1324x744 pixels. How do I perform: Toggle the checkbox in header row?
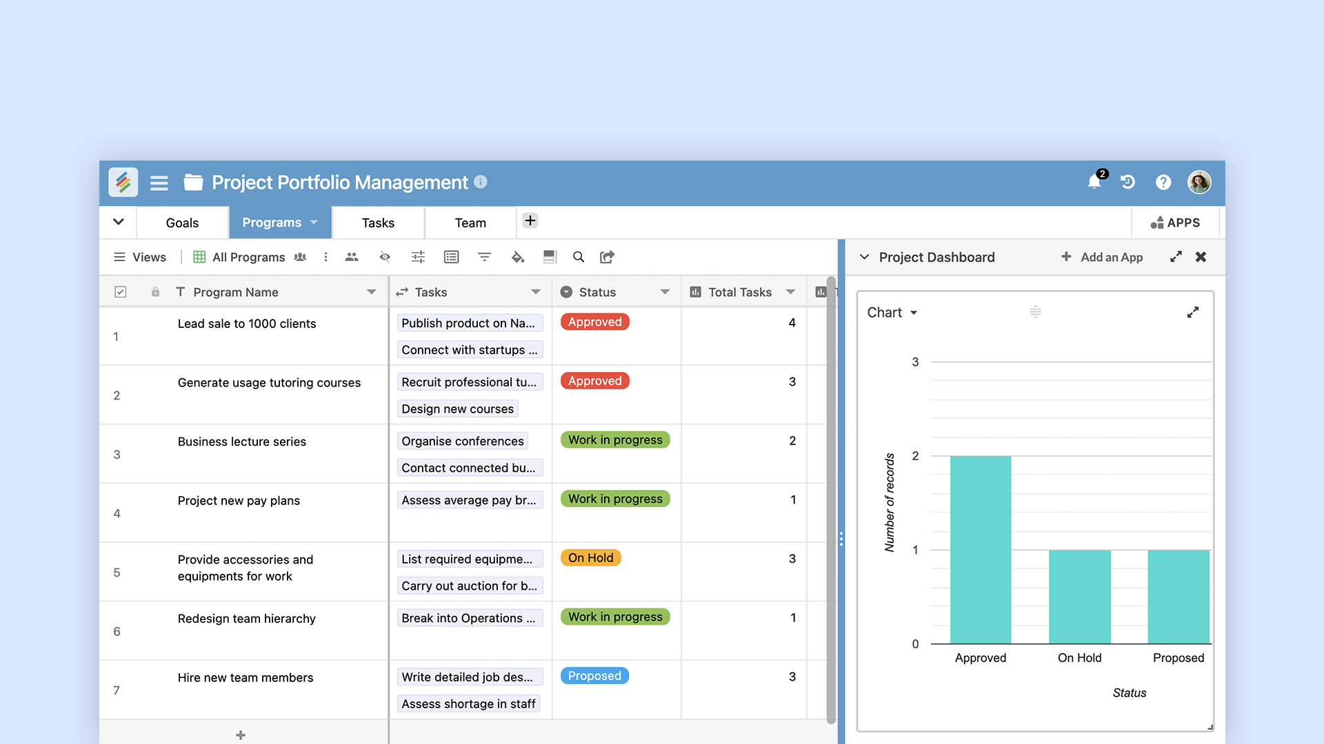(120, 291)
